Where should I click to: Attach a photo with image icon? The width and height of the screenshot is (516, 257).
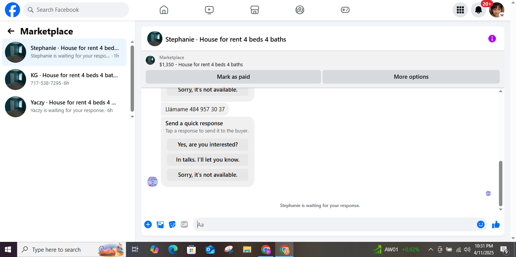pyautogui.click(x=161, y=224)
